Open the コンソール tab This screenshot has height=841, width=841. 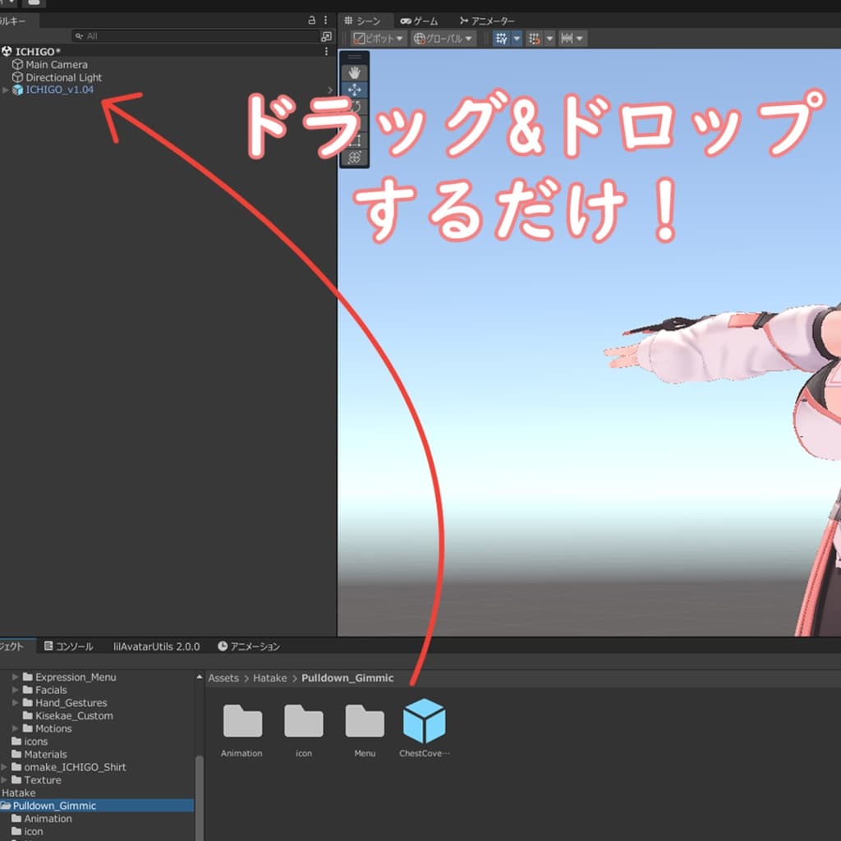coord(68,646)
